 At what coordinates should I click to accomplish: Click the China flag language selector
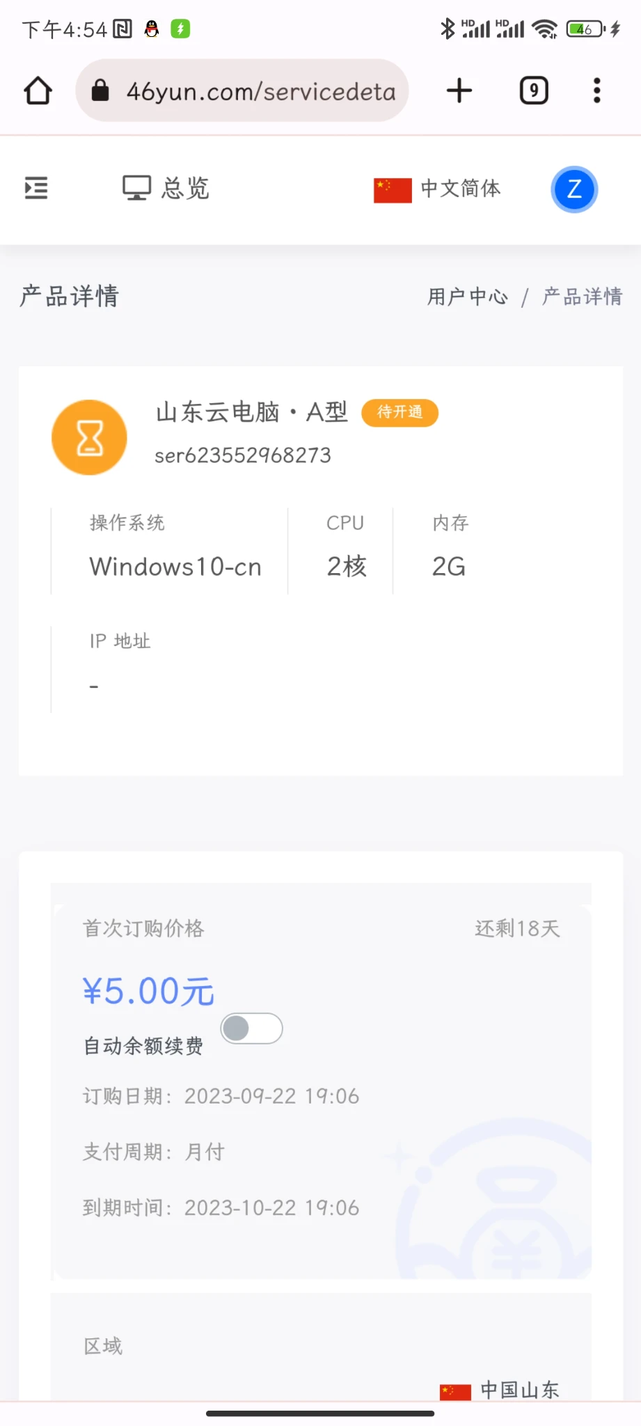coord(393,190)
